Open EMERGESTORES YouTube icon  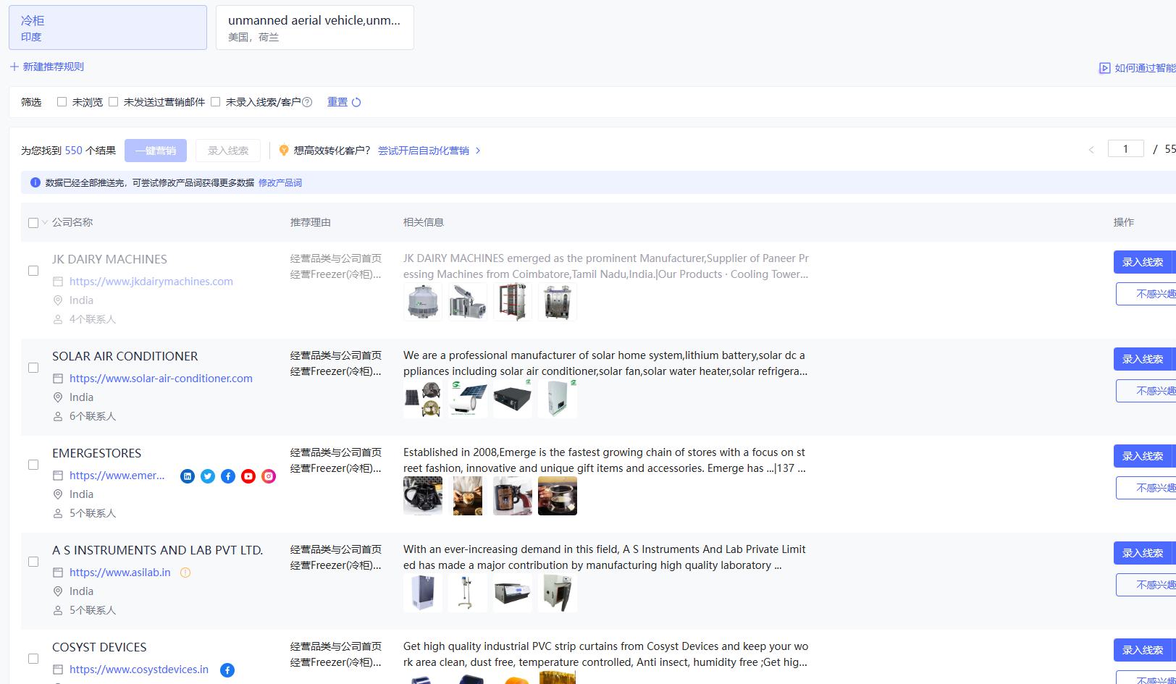click(248, 476)
